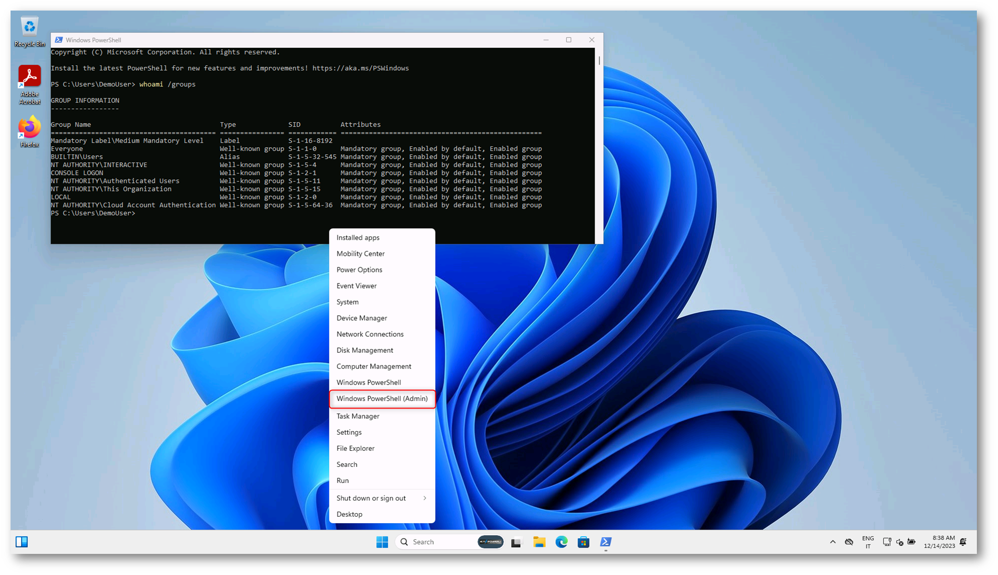This screenshot has width=998, height=575.
Task: Click the network tray icon
Action: point(887,542)
